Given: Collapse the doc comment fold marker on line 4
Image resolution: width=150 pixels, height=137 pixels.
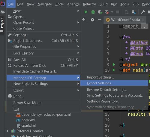Looking at the screenshot, I should [x=121, y=37].
